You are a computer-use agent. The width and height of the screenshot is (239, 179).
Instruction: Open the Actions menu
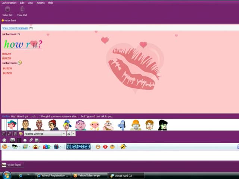(40, 3)
